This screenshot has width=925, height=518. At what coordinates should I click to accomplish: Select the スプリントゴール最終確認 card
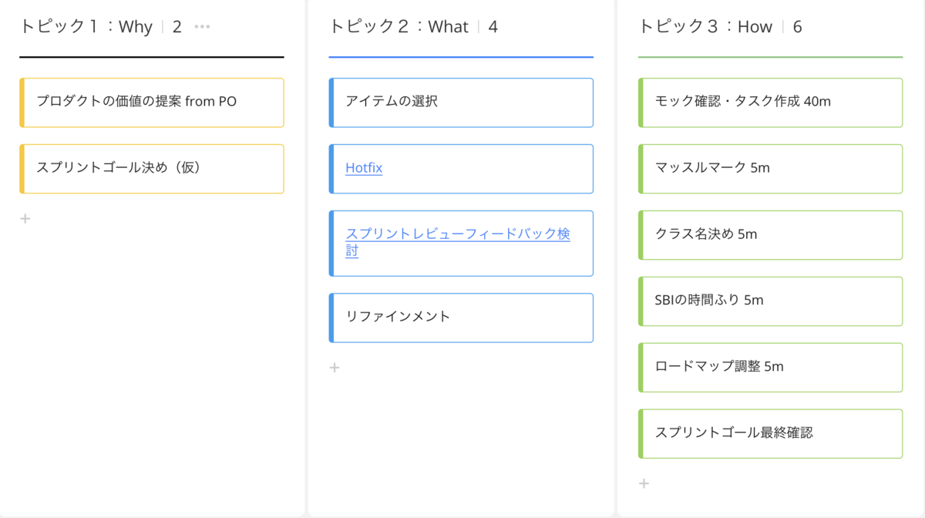point(770,433)
